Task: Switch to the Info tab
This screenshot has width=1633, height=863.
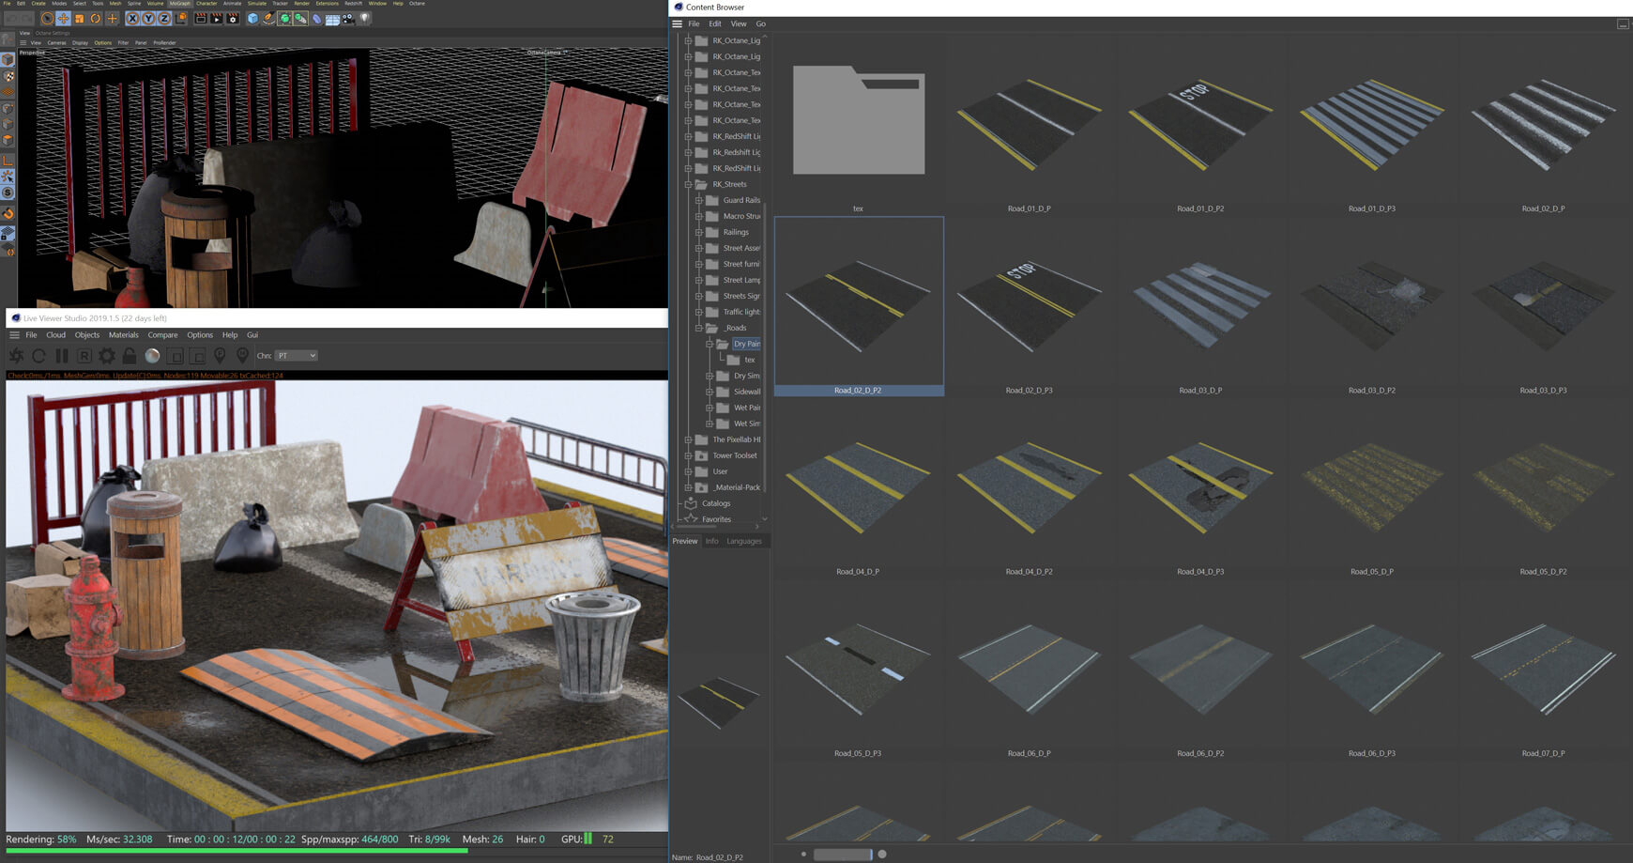Action: (712, 541)
